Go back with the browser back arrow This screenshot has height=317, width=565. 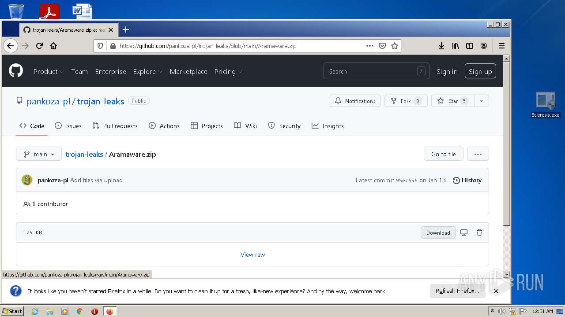tap(11, 46)
